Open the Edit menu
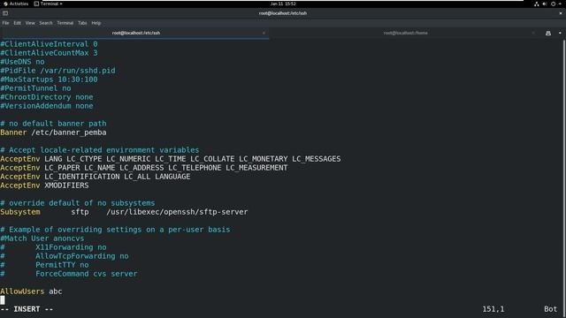 [x=18, y=23]
